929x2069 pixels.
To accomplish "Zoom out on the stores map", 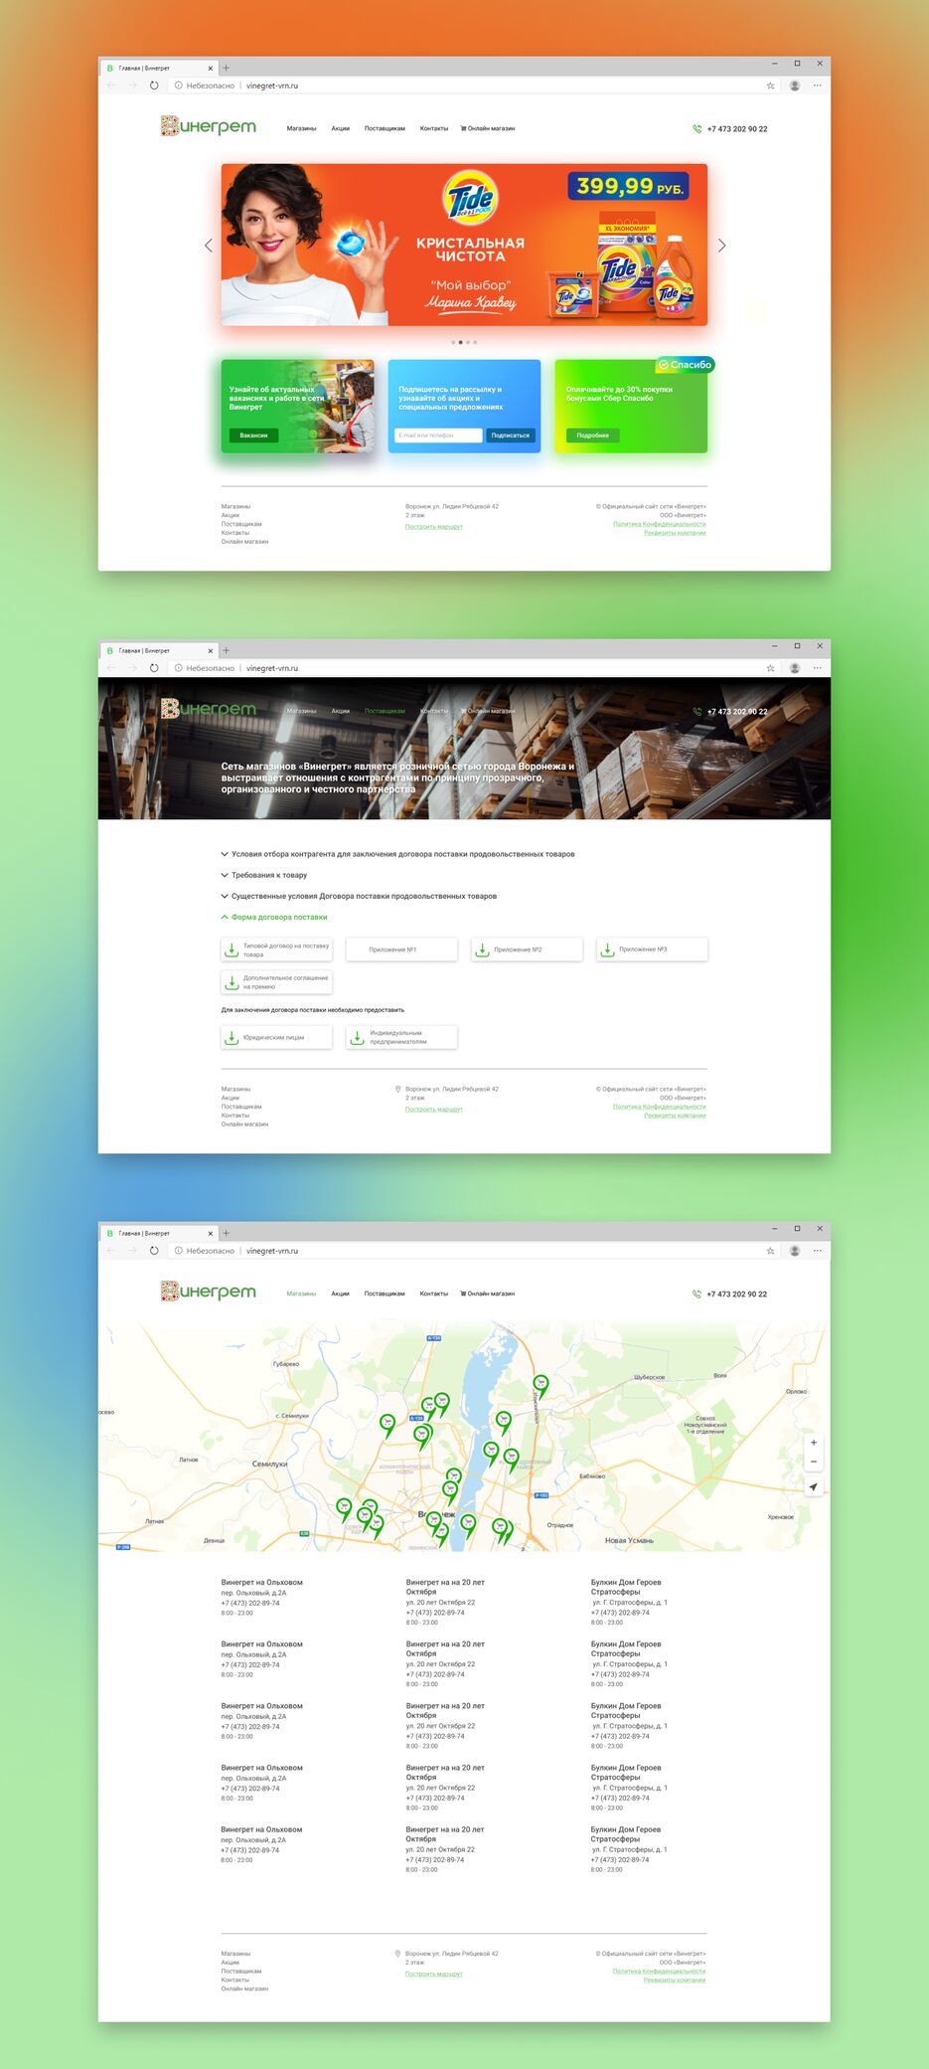I will click(x=814, y=1462).
